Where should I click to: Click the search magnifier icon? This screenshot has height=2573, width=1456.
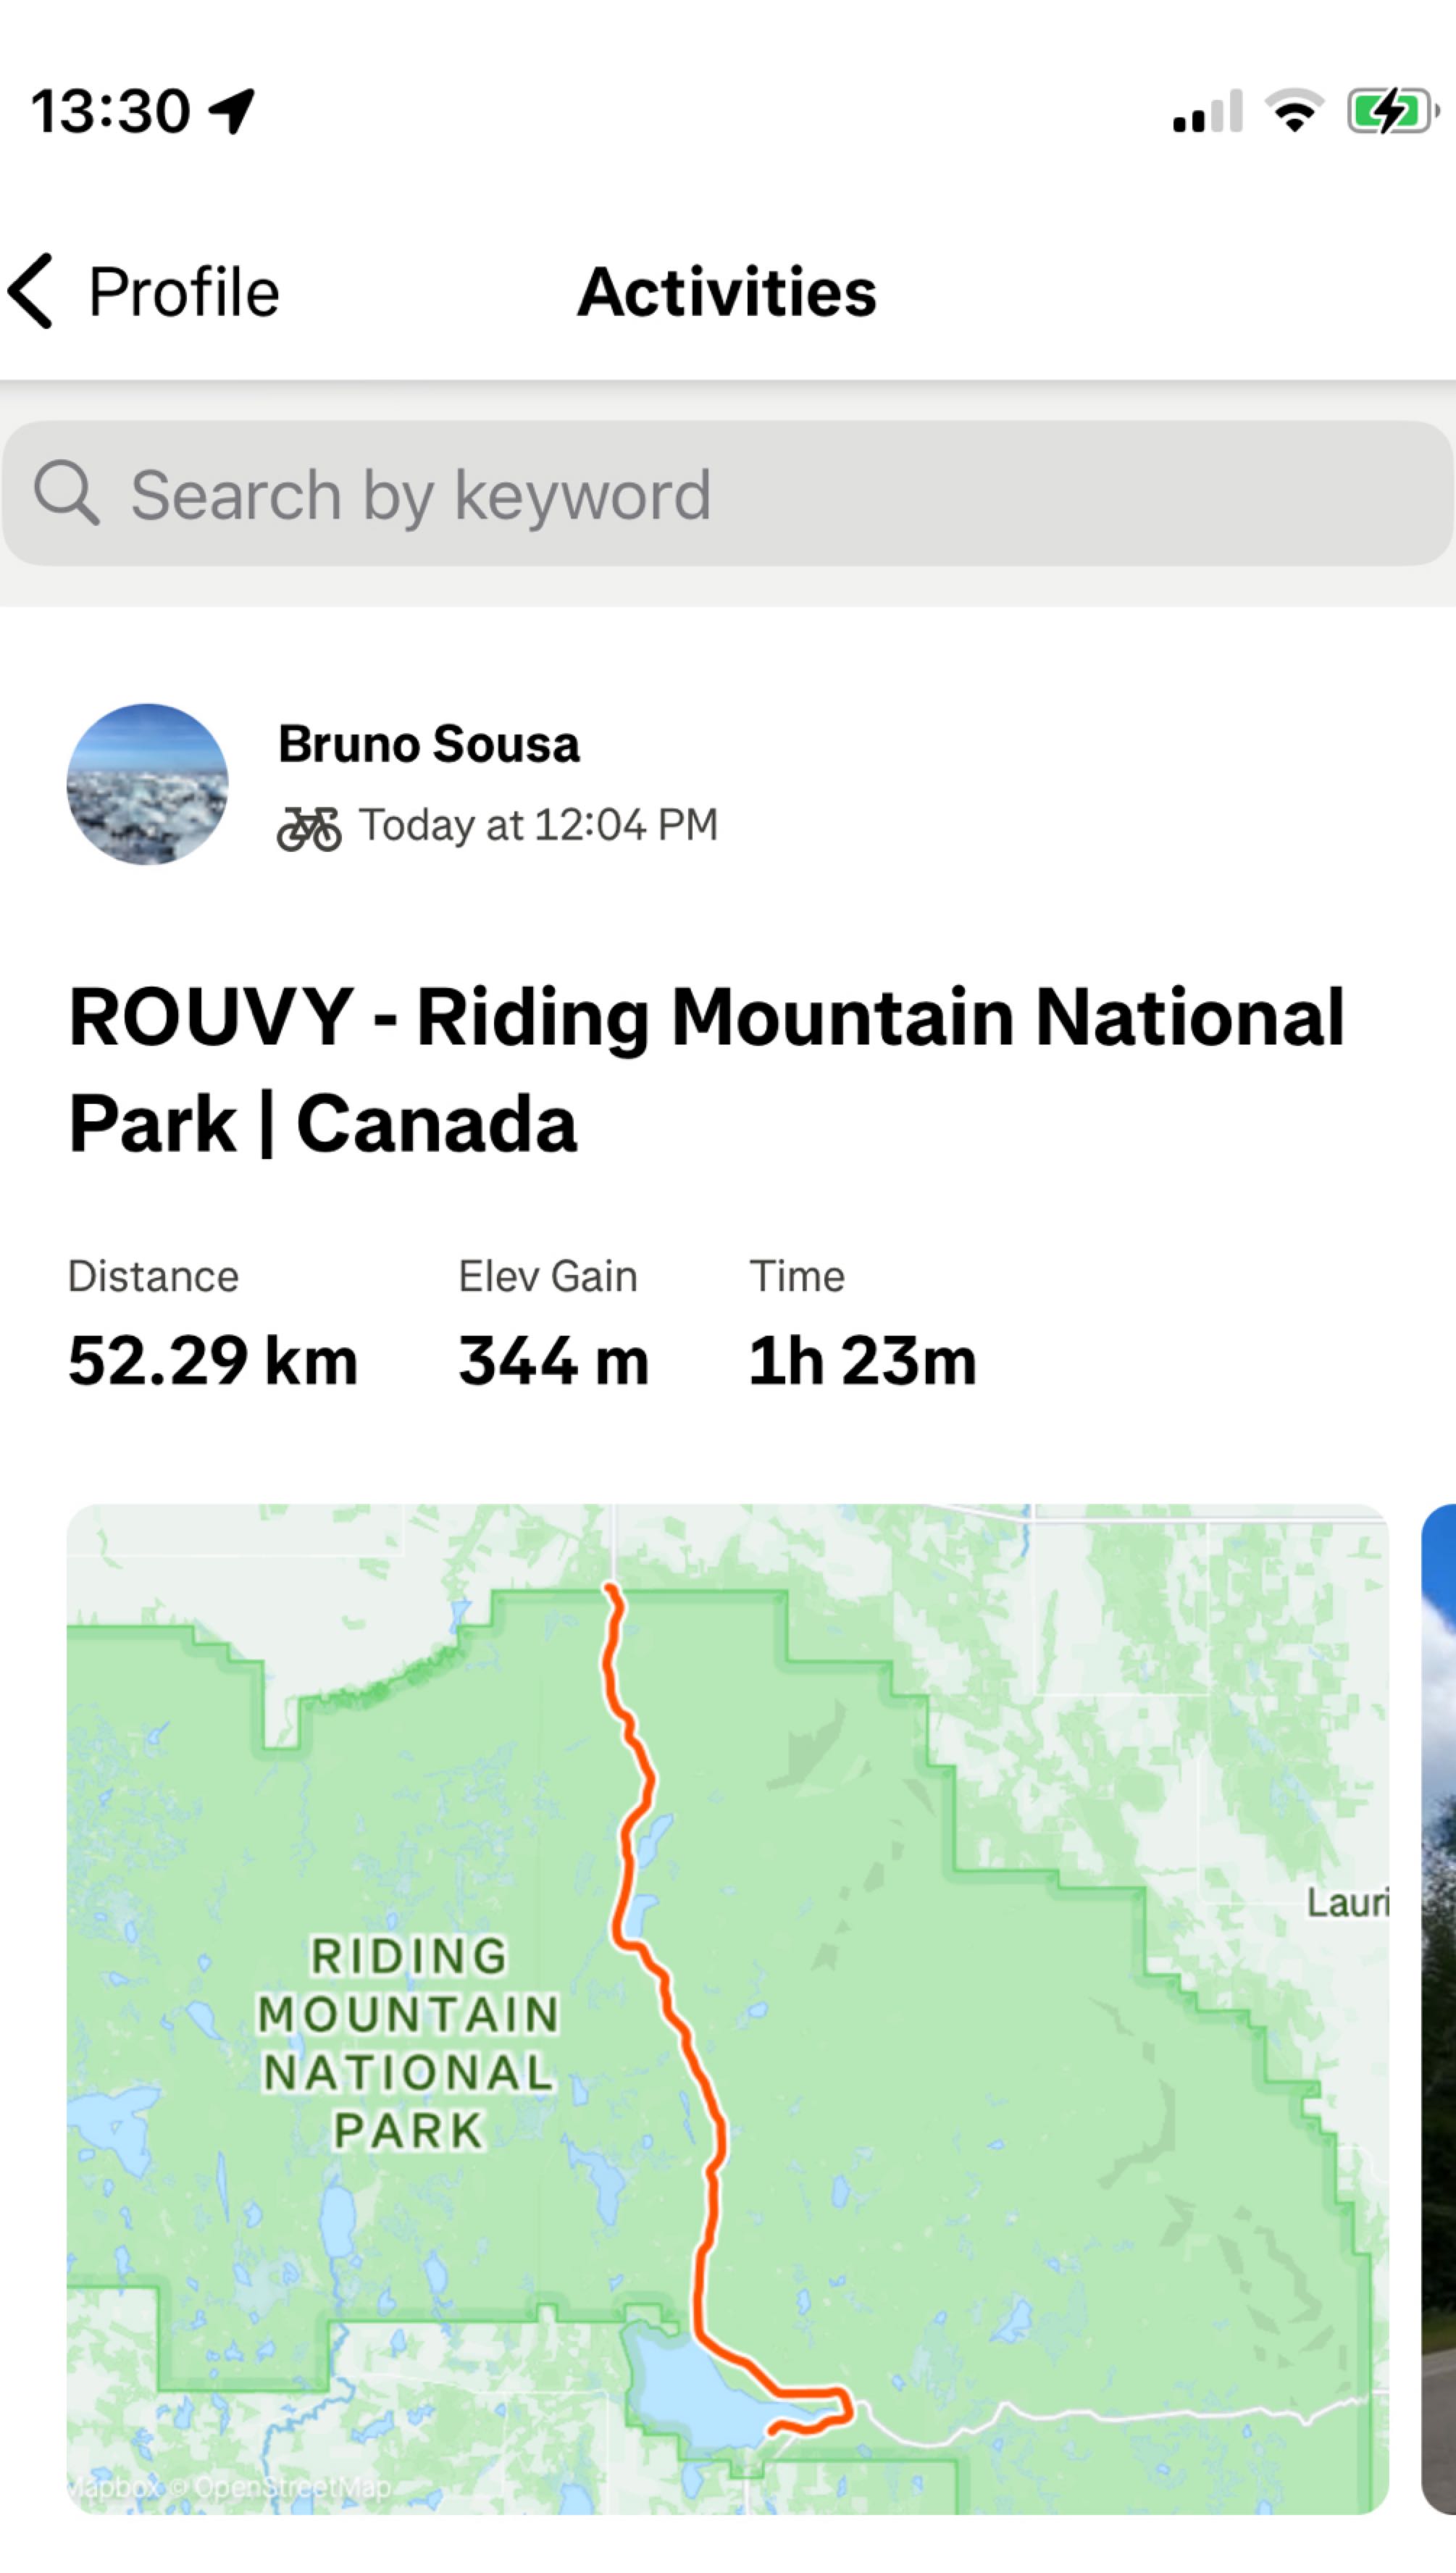[66, 493]
